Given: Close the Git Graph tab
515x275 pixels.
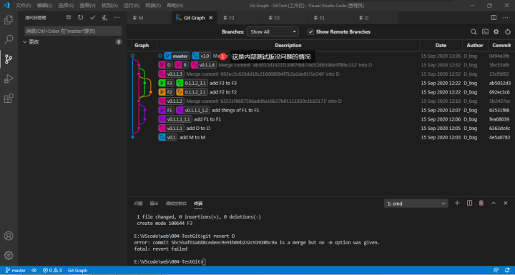Looking at the screenshot, I should (211, 18).
